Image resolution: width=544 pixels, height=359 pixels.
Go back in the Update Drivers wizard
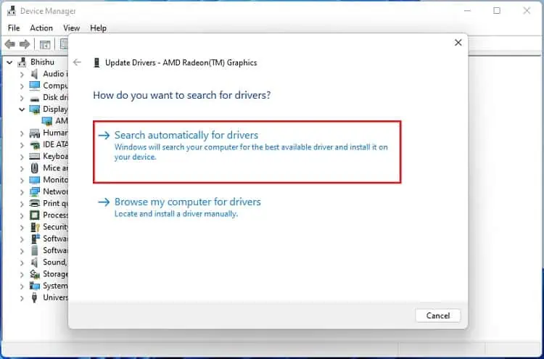click(x=77, y=62)
